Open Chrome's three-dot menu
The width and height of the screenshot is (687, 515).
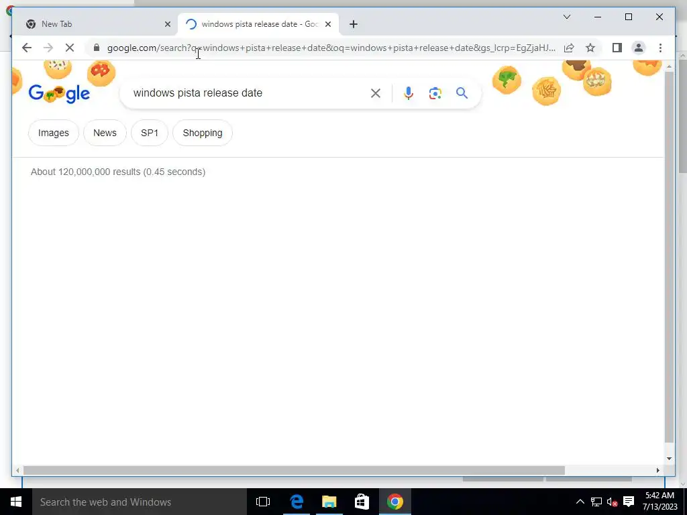(660, 48)
